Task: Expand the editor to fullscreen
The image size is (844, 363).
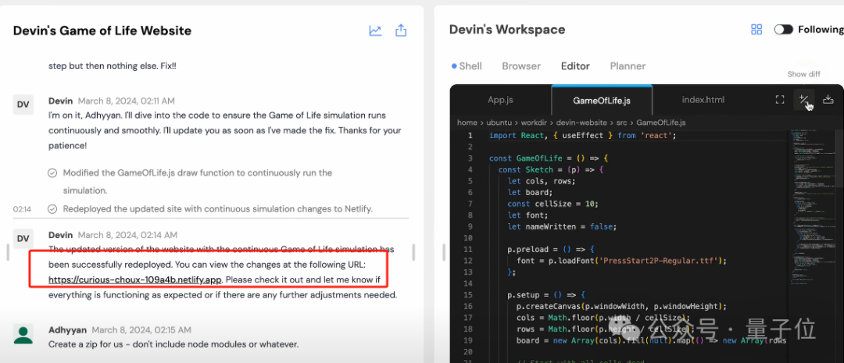Action: pos(779,99)
